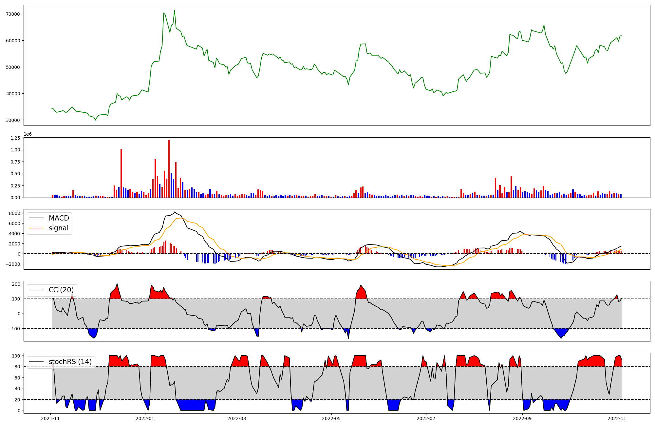Screen dimensions: 655x426
Task: Click the 1e6 volume scale label
Action: [28, 134]
